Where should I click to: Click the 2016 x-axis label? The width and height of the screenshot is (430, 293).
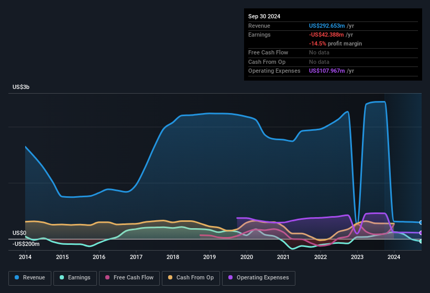pyautogui.click(x=99, y=257)
